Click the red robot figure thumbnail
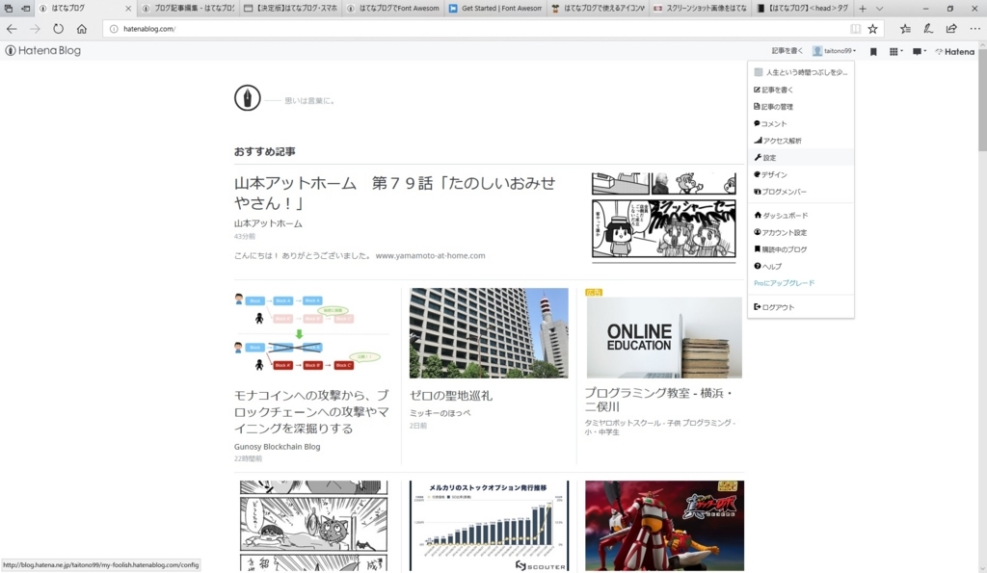 (x=664, y=526)
